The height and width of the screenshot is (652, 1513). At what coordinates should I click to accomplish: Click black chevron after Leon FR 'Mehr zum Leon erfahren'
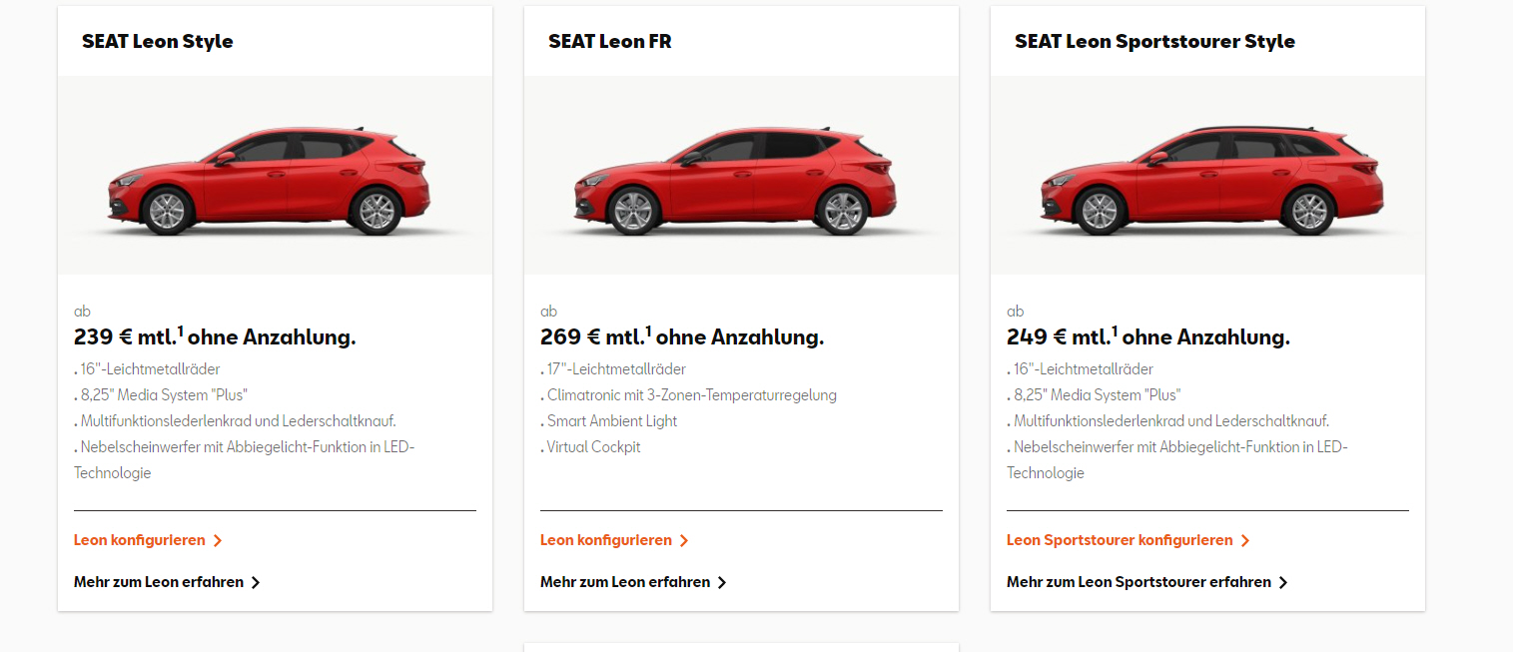(722, 583)
